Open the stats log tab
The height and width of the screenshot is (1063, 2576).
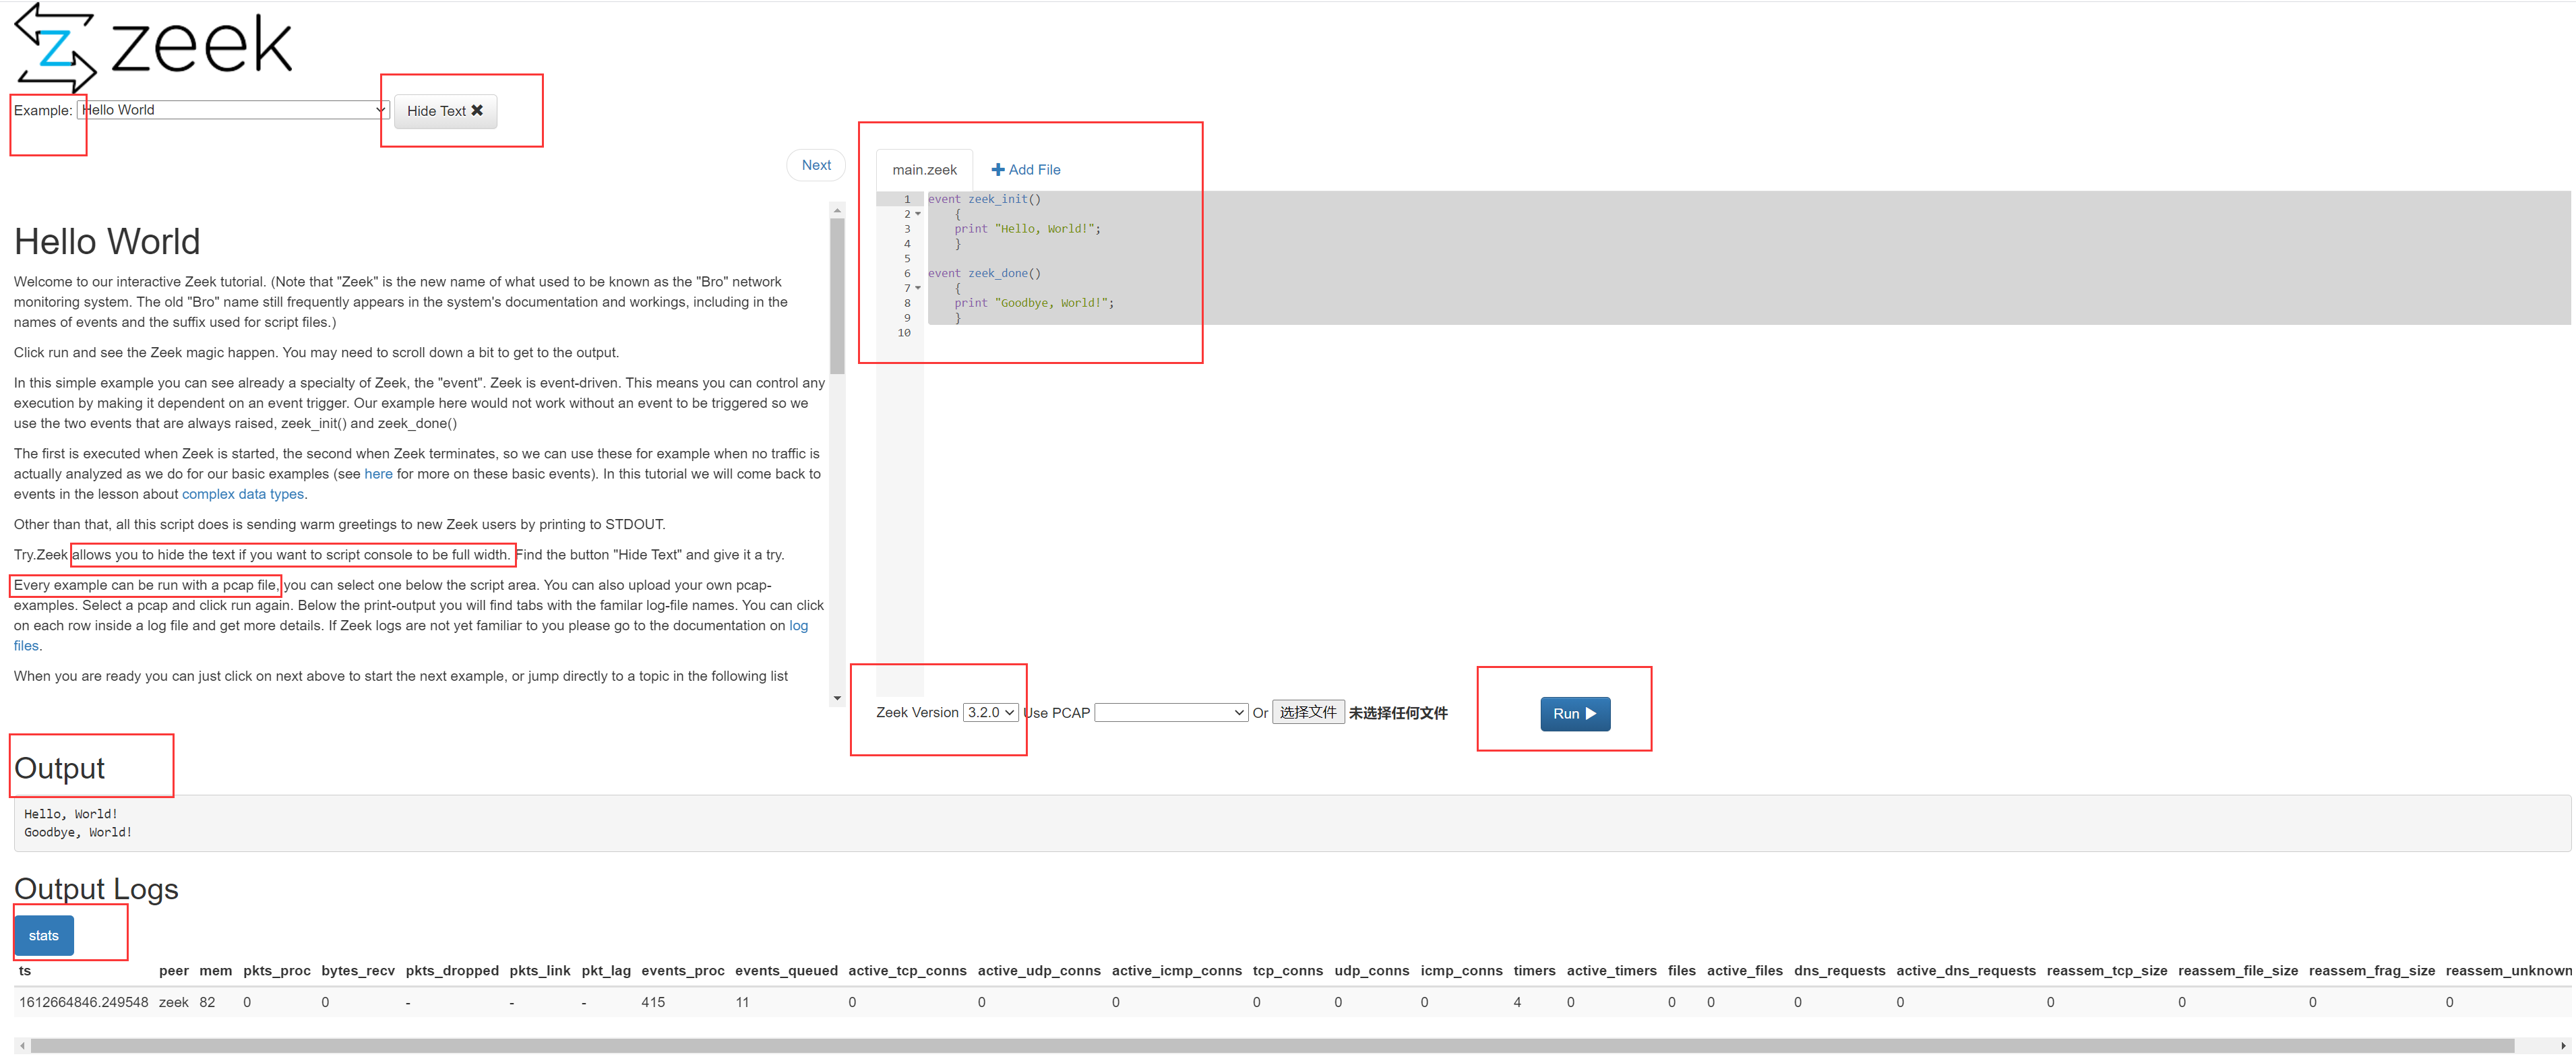tap(43, 936)
